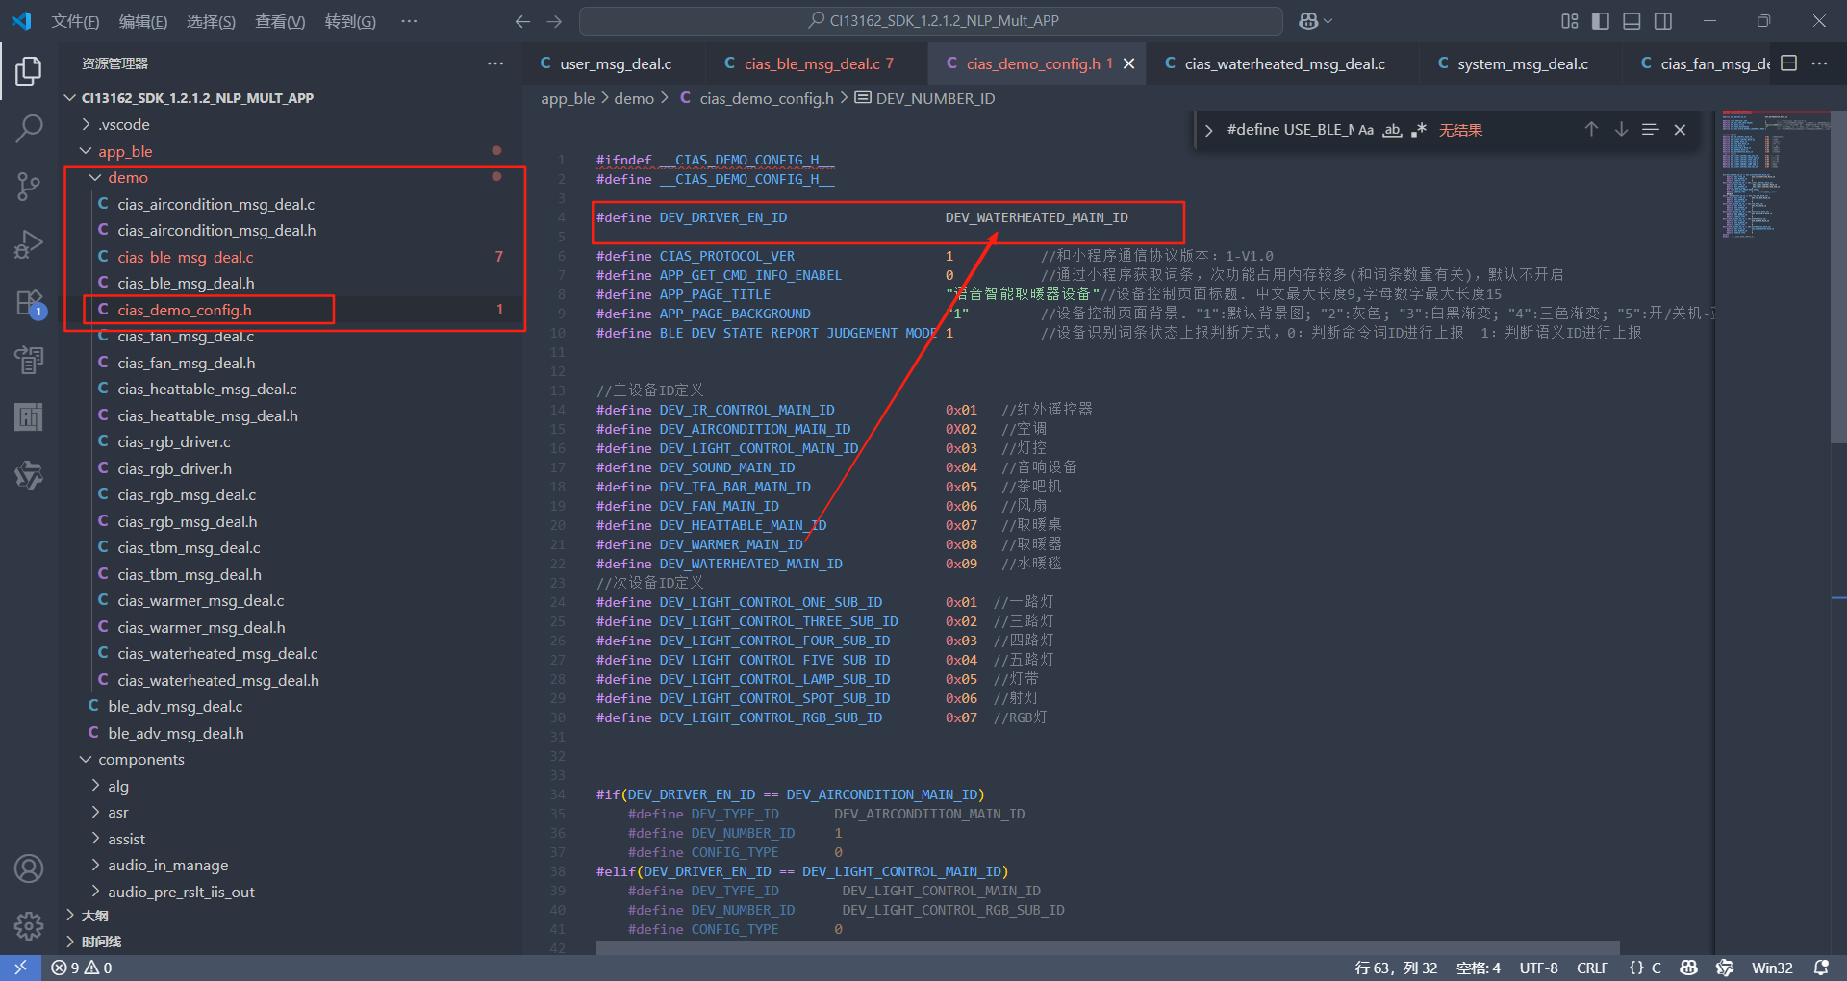1847x981 pixels.
Task: Open the Search view in activity bar
Action: click(x=29, y=128)
